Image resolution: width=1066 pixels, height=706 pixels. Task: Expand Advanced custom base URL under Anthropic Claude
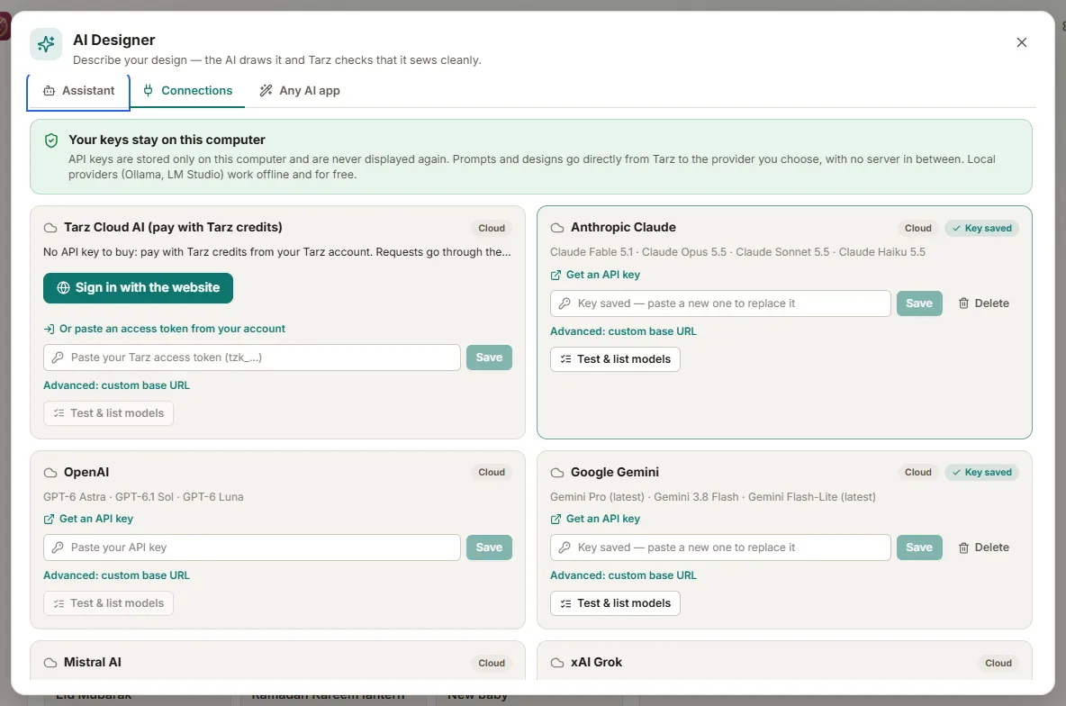pyautogui.click(x=623, y=331)
